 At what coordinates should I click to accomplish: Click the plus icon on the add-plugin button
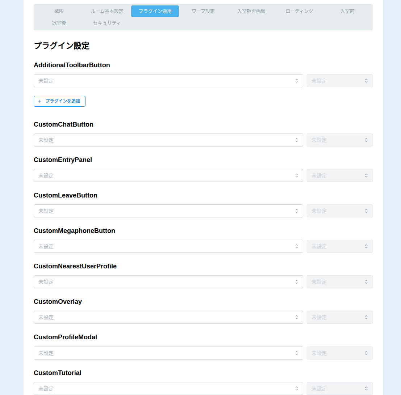(x=39, y=101)
